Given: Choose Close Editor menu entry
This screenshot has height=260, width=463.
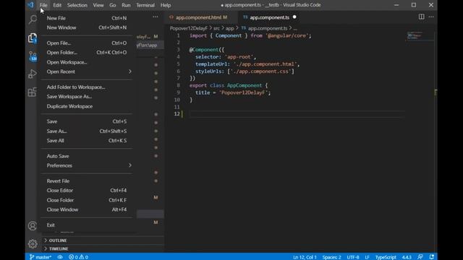Looking at the screenshot, I should pyautogui.click(x=87, y=191).
